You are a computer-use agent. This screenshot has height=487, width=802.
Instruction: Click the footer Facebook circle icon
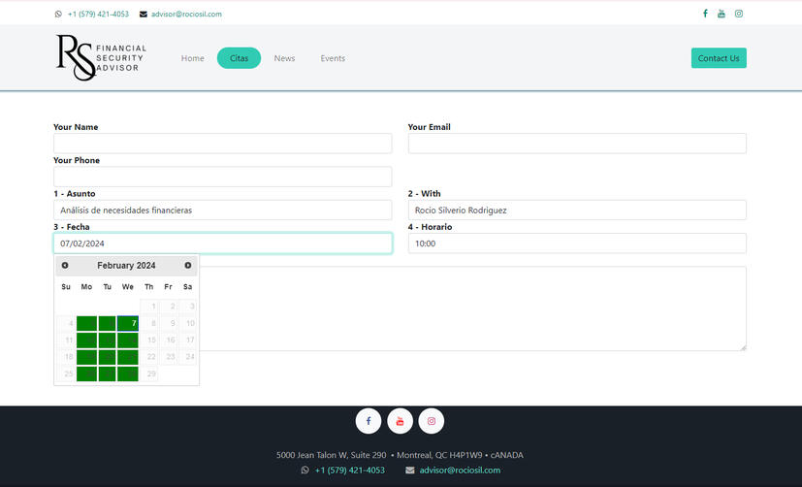(369, 421)
